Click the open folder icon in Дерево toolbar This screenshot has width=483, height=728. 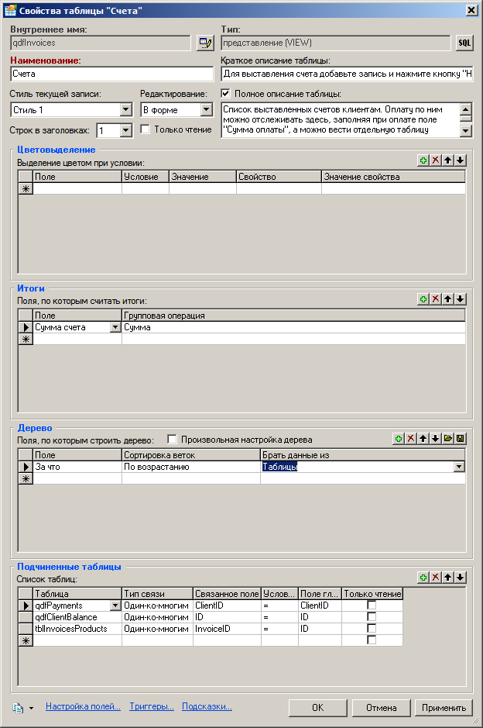[448, 439]
